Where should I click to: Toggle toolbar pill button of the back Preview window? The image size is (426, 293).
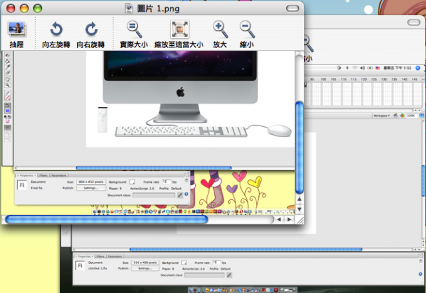point(413,23)
